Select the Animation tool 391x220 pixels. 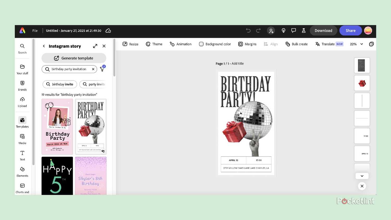tap(181, 44)
